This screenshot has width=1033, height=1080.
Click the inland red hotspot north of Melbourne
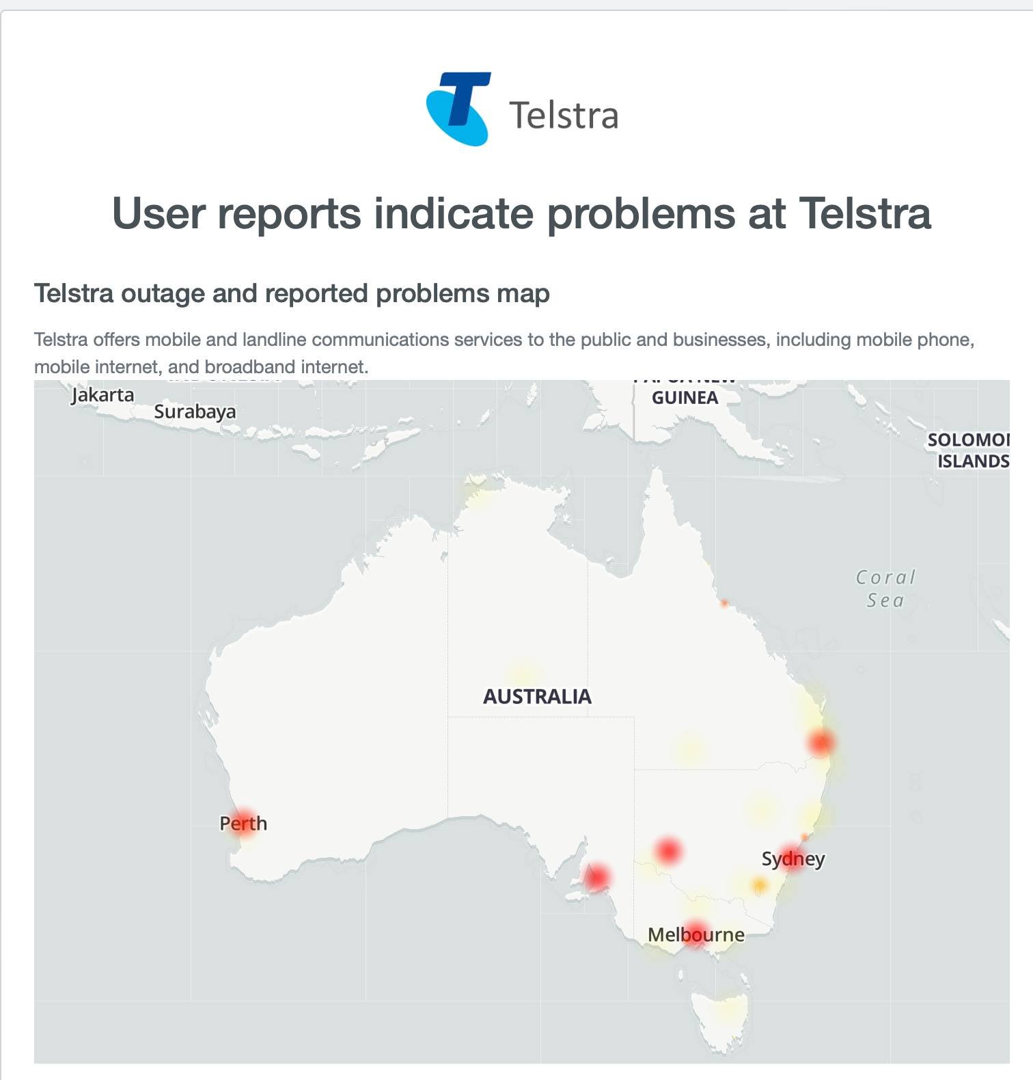[x=667, y=851]
